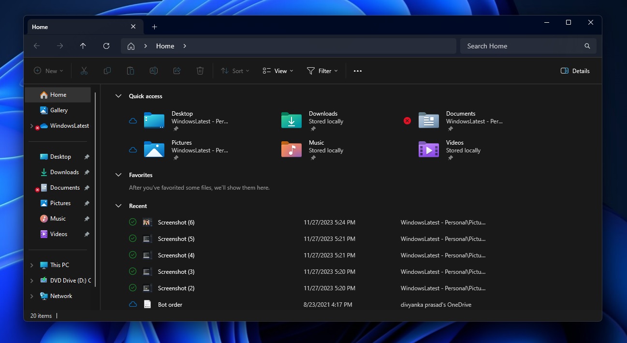Screen dimensions: 627x343
Task: Select Music in navigation pane
Action: [x=58, y=219]
